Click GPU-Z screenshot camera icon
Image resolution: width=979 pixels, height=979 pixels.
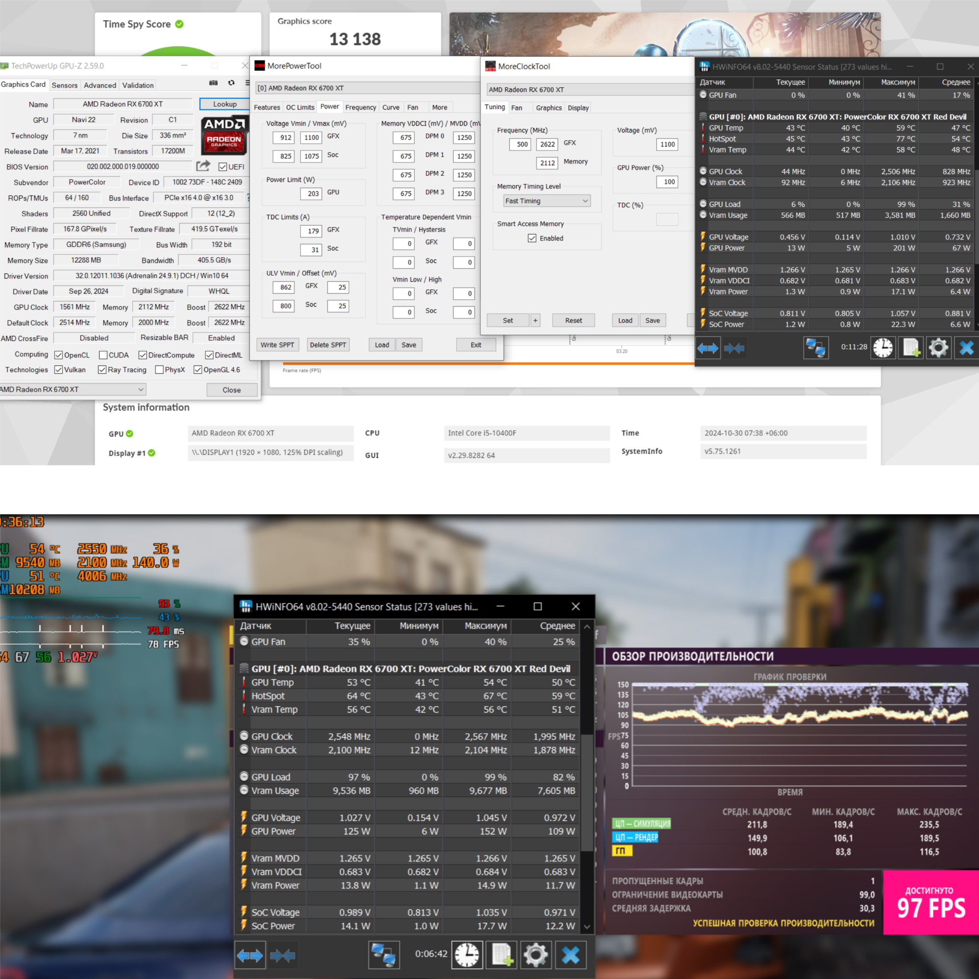point(214,83)
